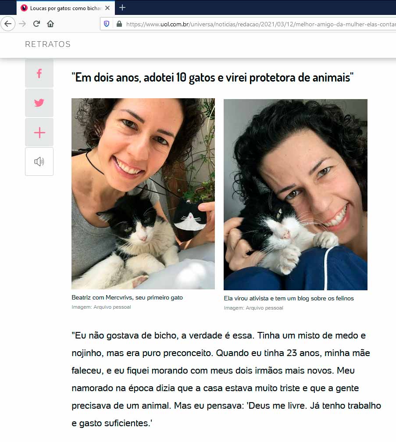Click the tracking protection shield icon

tap(107, 24)
